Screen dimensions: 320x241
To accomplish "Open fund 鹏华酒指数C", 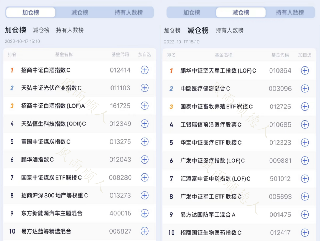I will (x=37, y=160).
